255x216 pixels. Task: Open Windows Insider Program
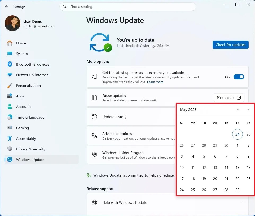click(131, 155)
